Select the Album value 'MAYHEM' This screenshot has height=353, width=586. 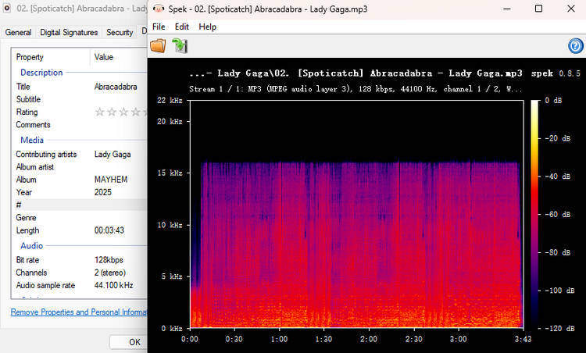click(x=111, y=180)
